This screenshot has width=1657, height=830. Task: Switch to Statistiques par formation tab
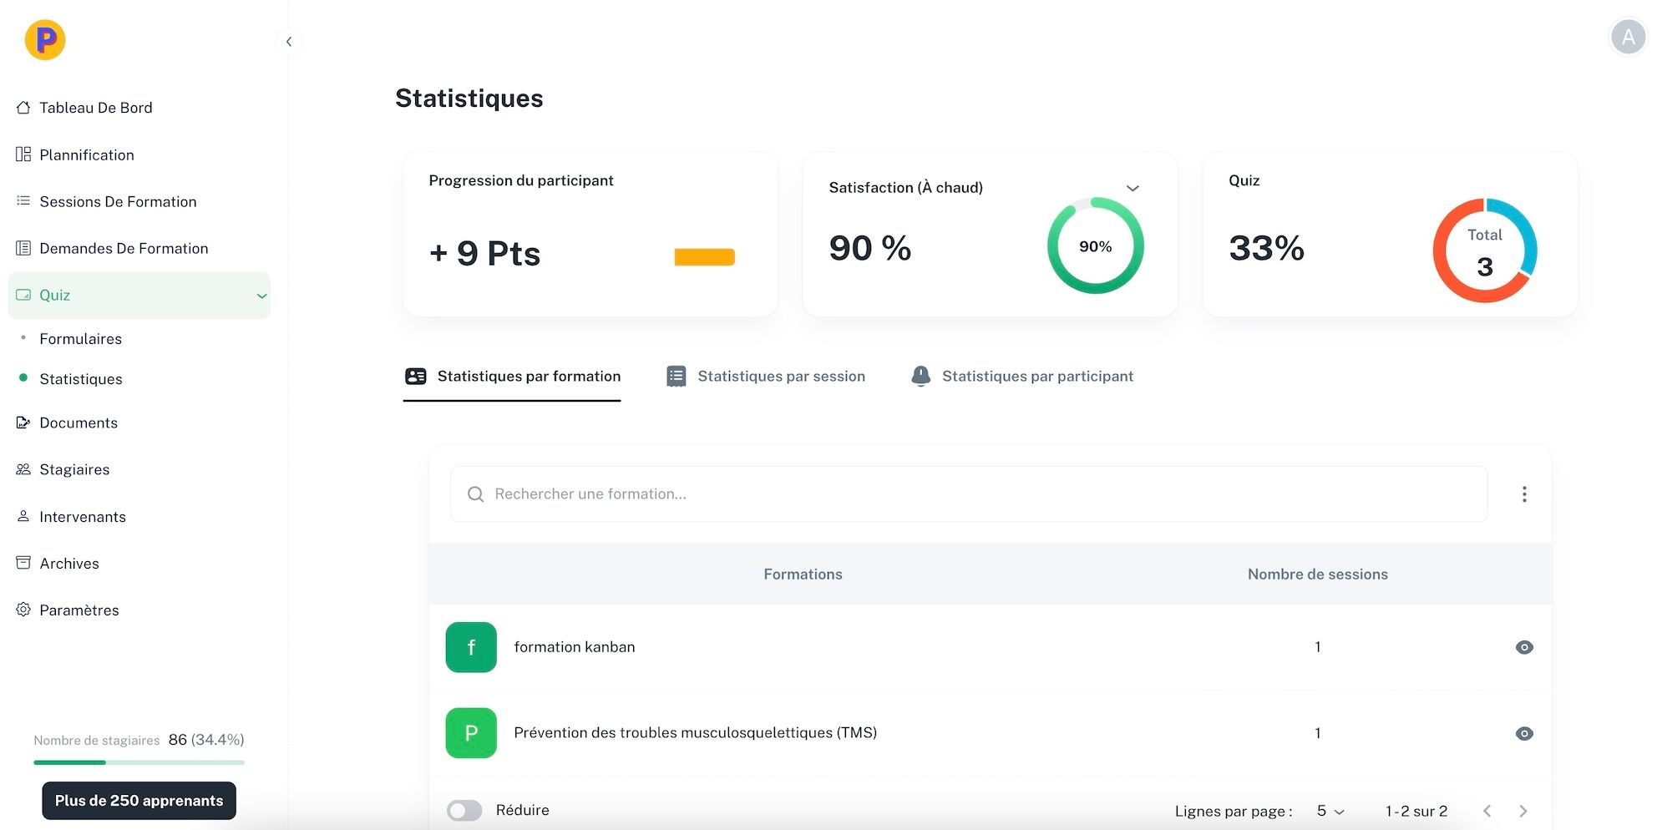click(512, 377)
